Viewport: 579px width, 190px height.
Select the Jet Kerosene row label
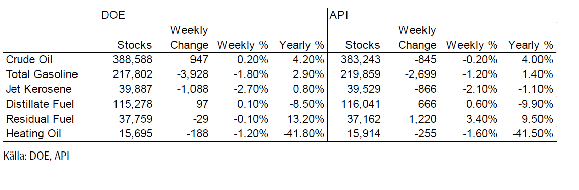point(39,89)
